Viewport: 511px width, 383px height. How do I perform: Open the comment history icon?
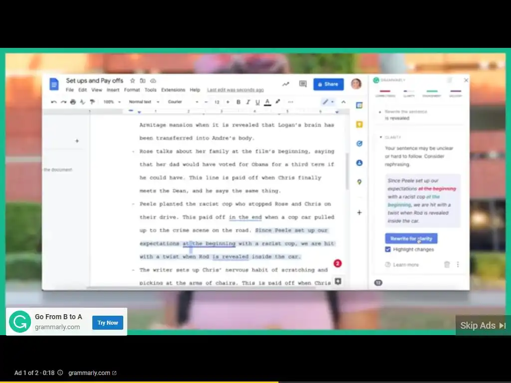pyautogui.click(x=303, y=84)
